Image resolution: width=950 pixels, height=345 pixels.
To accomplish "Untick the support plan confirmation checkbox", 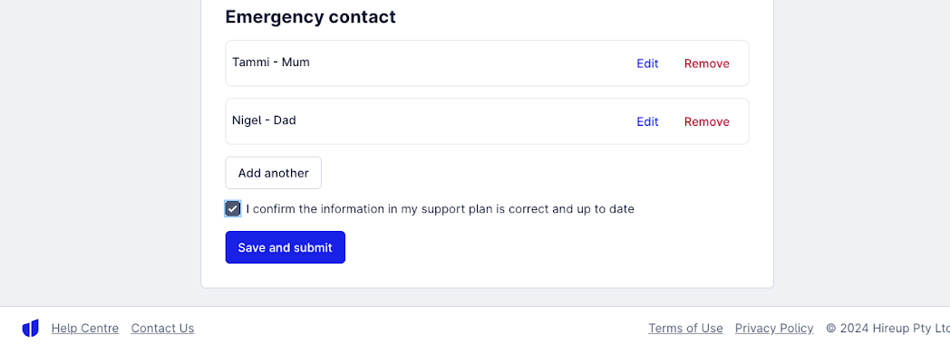I will [233, 209].
